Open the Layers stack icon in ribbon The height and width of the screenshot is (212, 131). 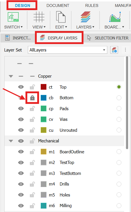point(85,17)
